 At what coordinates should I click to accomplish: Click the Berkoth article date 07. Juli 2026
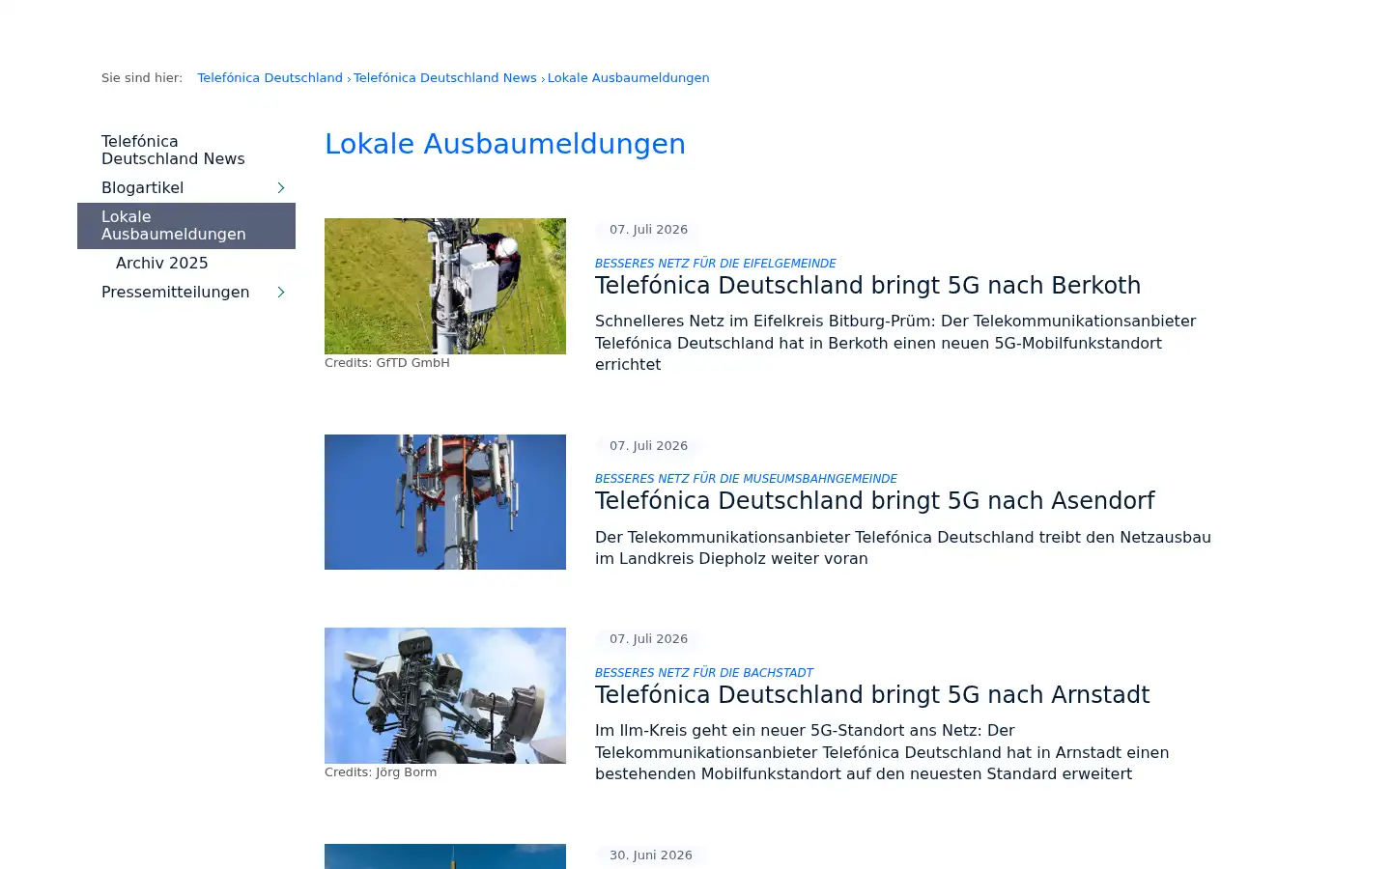click(648, 230)
